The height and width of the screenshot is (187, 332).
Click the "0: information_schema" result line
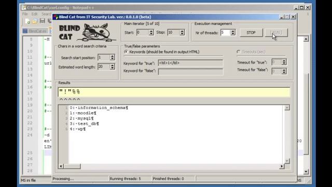tap(99, 108)
